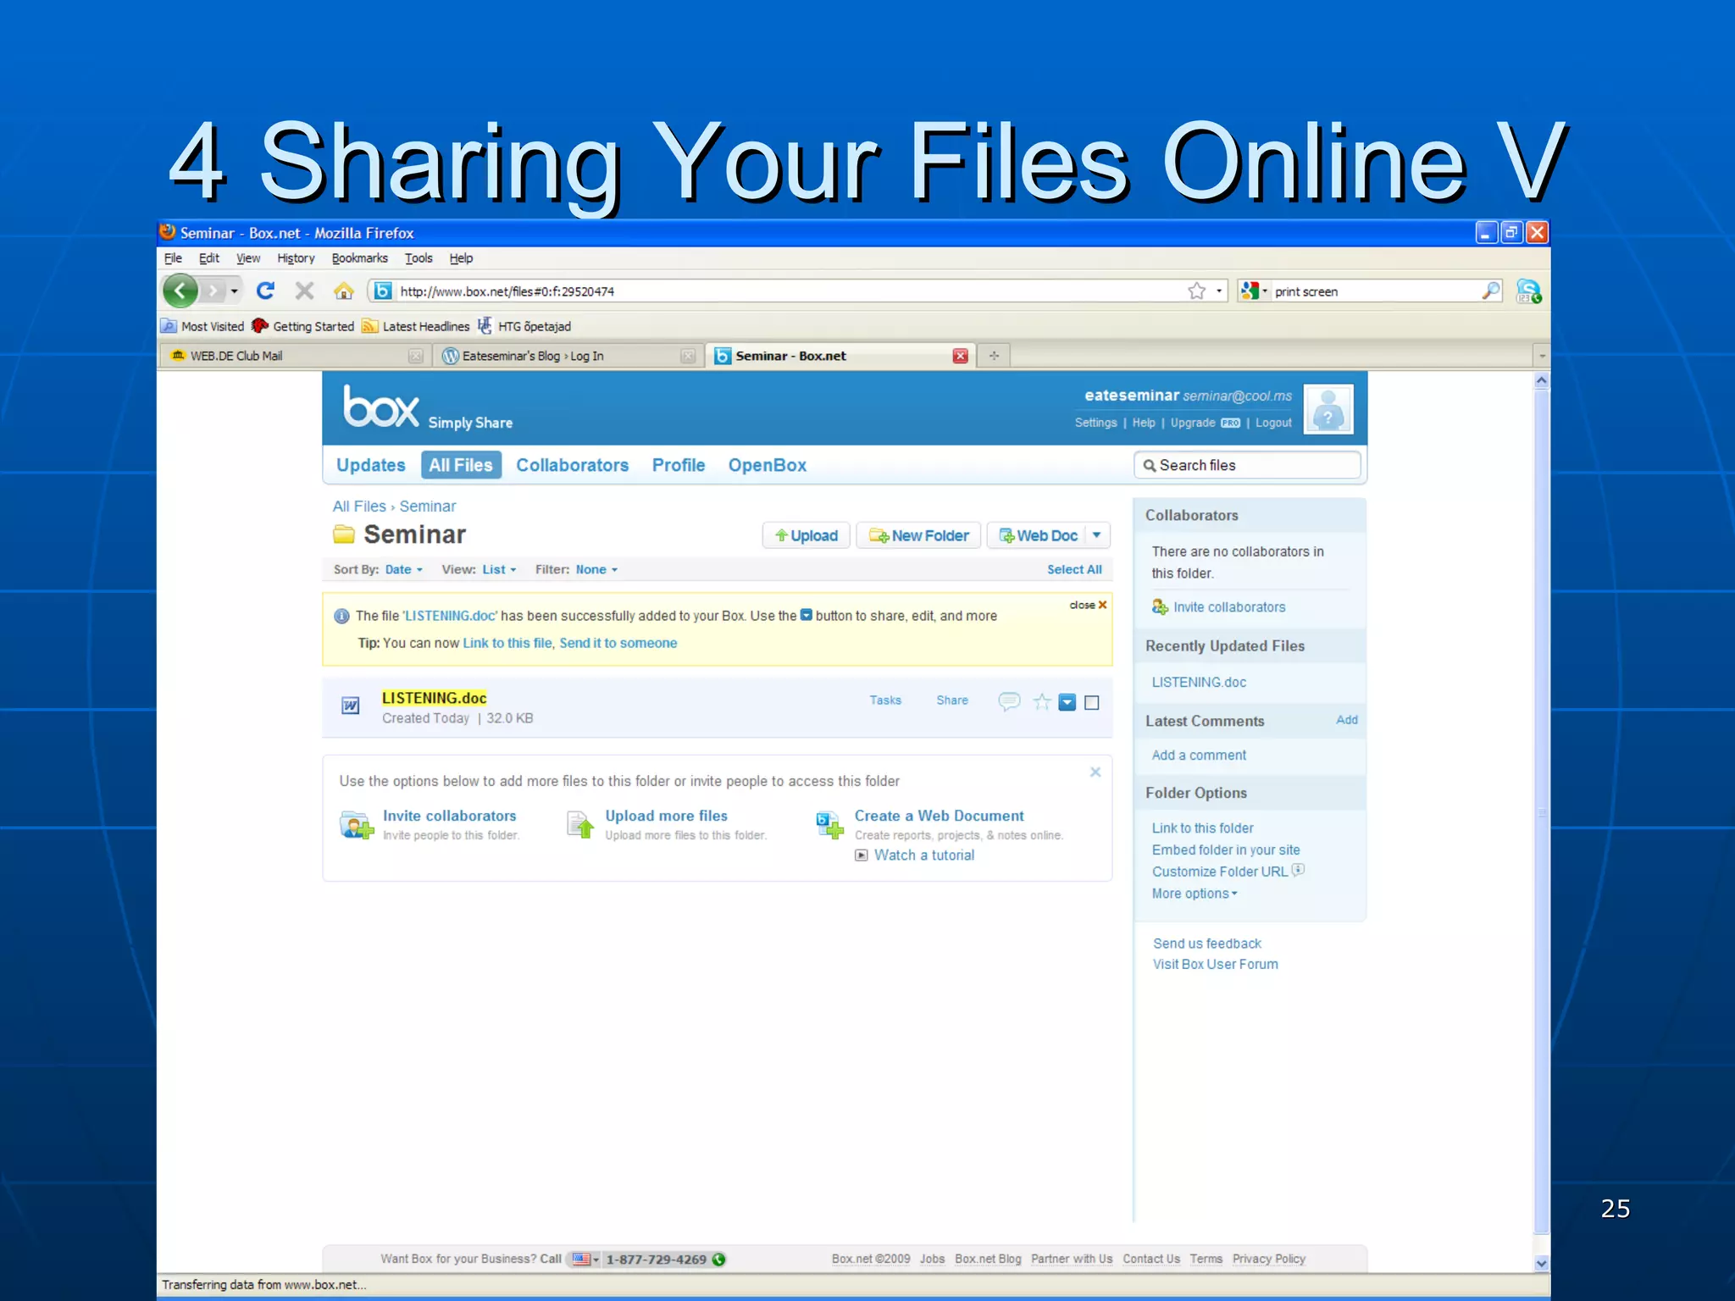Image resolution: width=1735 pixels, height=1301 pixels.
Task: Click the Web Doc button
Action: point(1038,535)
